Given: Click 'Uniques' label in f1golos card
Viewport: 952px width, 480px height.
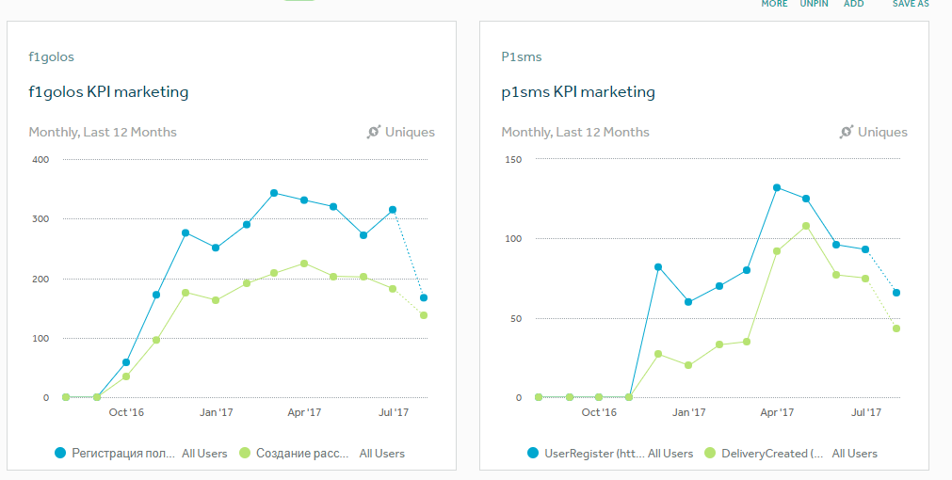Looking at the screenshot, I should click(410, 133).
